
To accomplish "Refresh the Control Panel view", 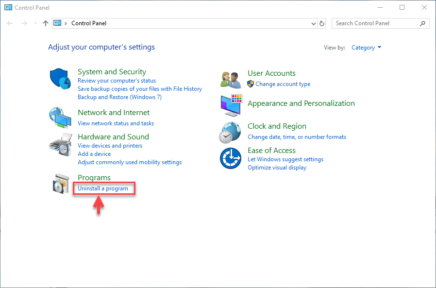I will click(322, 23).
